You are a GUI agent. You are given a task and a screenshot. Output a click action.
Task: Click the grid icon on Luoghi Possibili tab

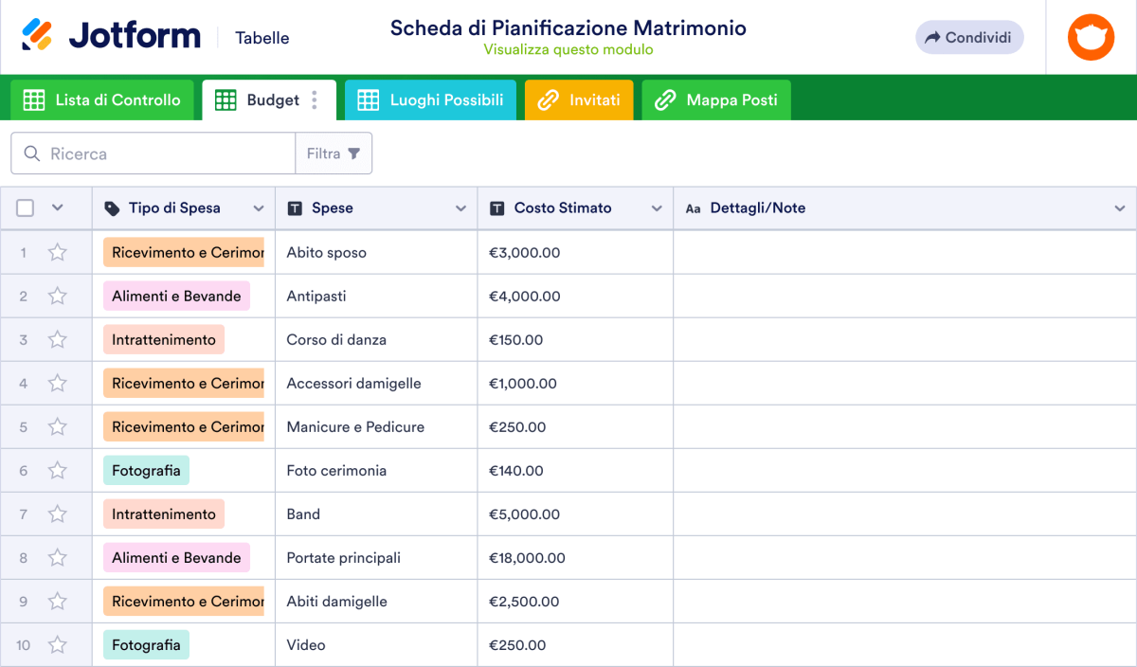[x=369, y=99]
